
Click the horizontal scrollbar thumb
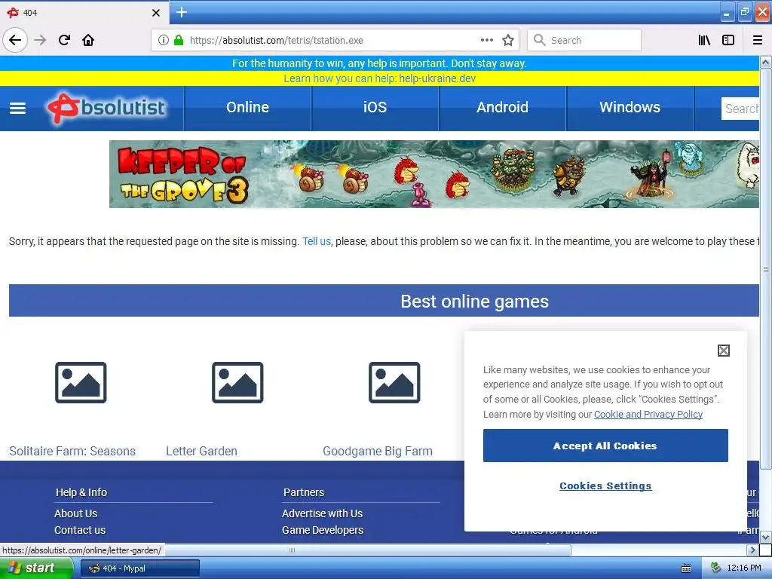pos(292,550)
